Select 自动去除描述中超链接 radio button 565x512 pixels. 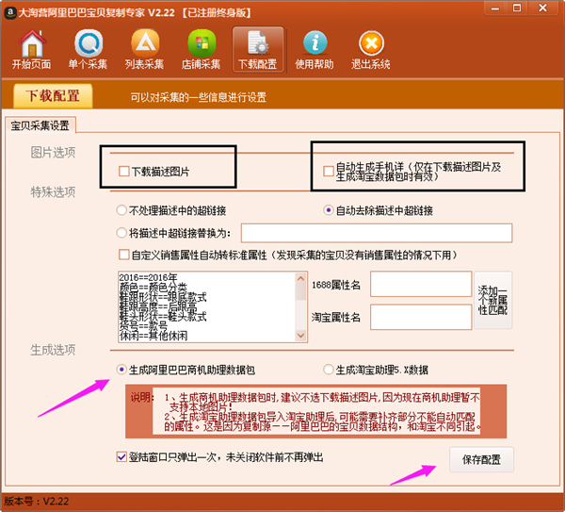pos(329,210)
